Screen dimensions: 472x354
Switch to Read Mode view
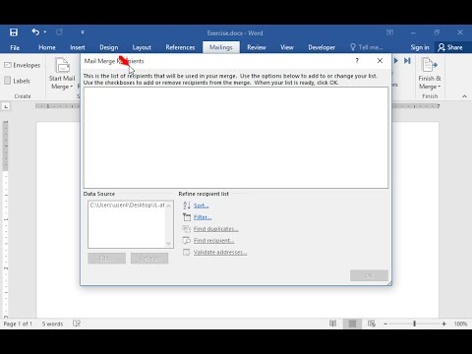point(333,324)
